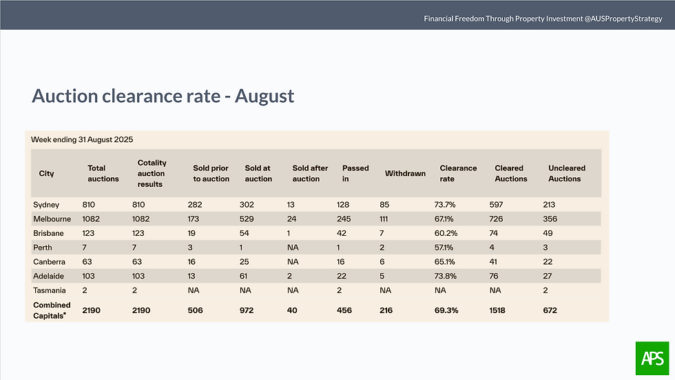Click the Cotality auction results column header
Image resolution: width=675 pixels, height=380 pixels.
(x=152, y=173)
